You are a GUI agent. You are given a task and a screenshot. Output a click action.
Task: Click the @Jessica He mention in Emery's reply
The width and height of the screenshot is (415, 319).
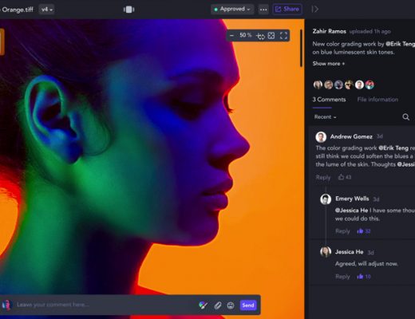pyautogui.click(x=351, y=211)
